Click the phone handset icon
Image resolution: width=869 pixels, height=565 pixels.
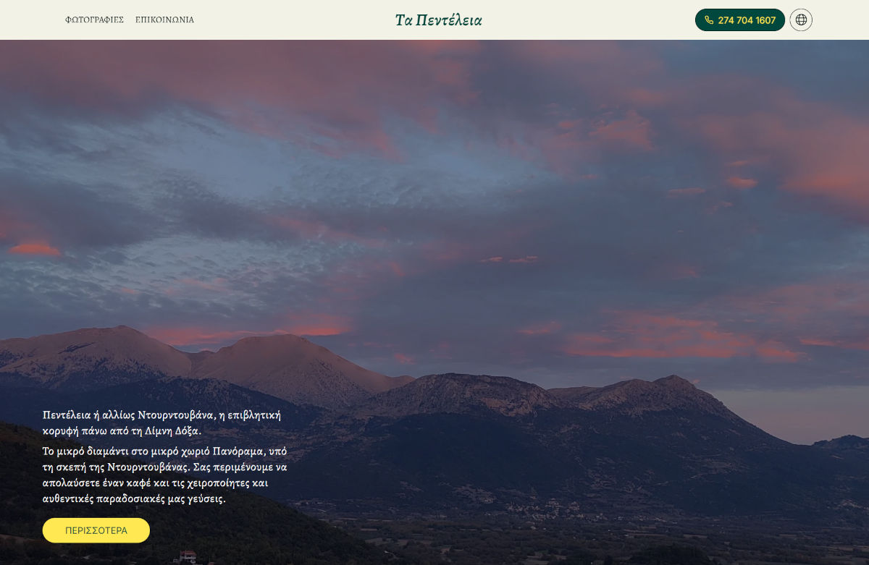coord(709,20)
